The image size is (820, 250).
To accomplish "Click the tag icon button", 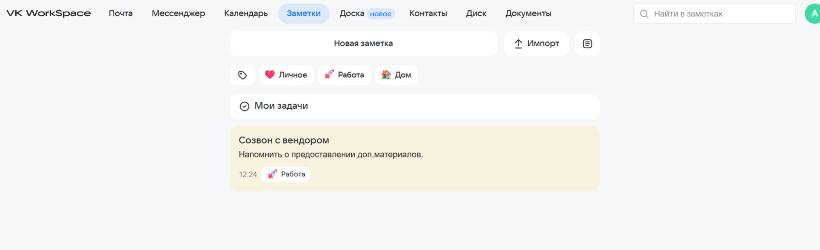I will pos(242,75).
